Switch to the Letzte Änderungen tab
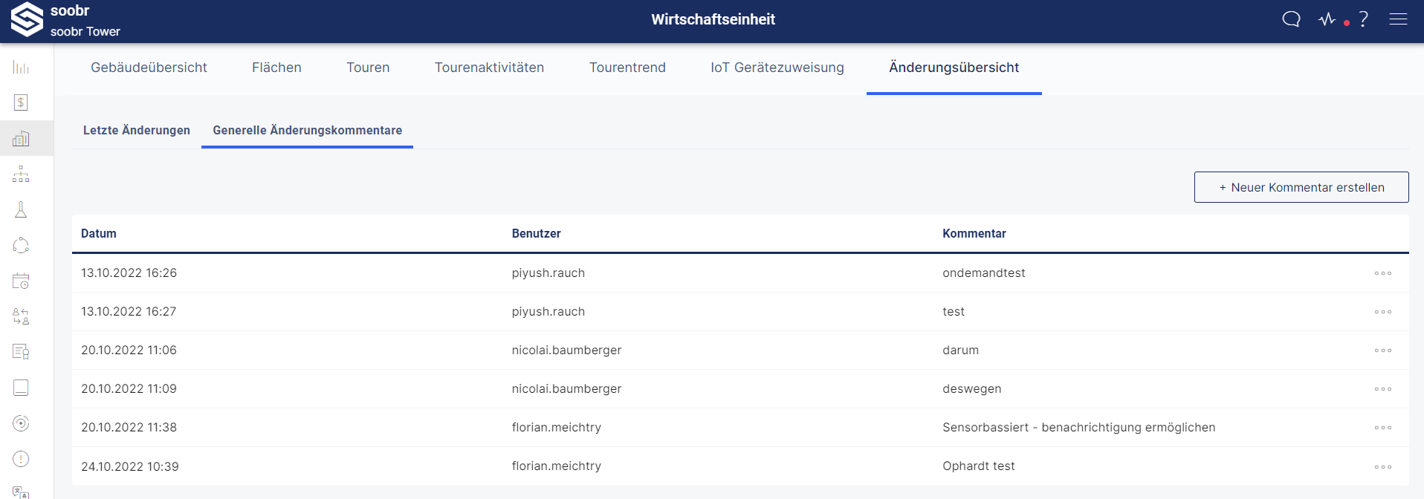Screen dimensions: 1424x499 tap(137, 130)
